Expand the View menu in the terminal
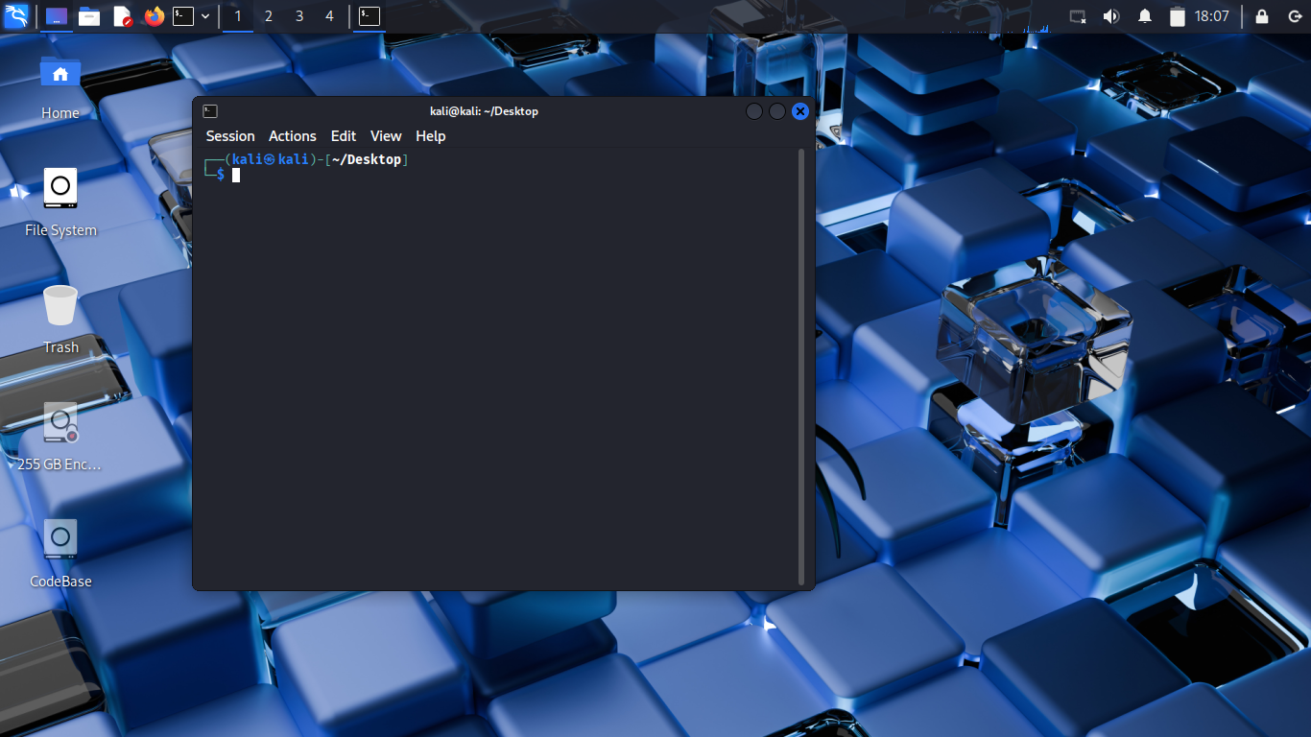The width and height of the screenshot is (1311, 737). [386, 136]
